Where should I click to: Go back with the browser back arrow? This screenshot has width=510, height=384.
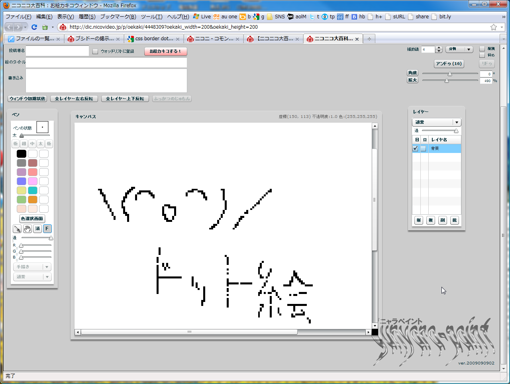[9, 27]
